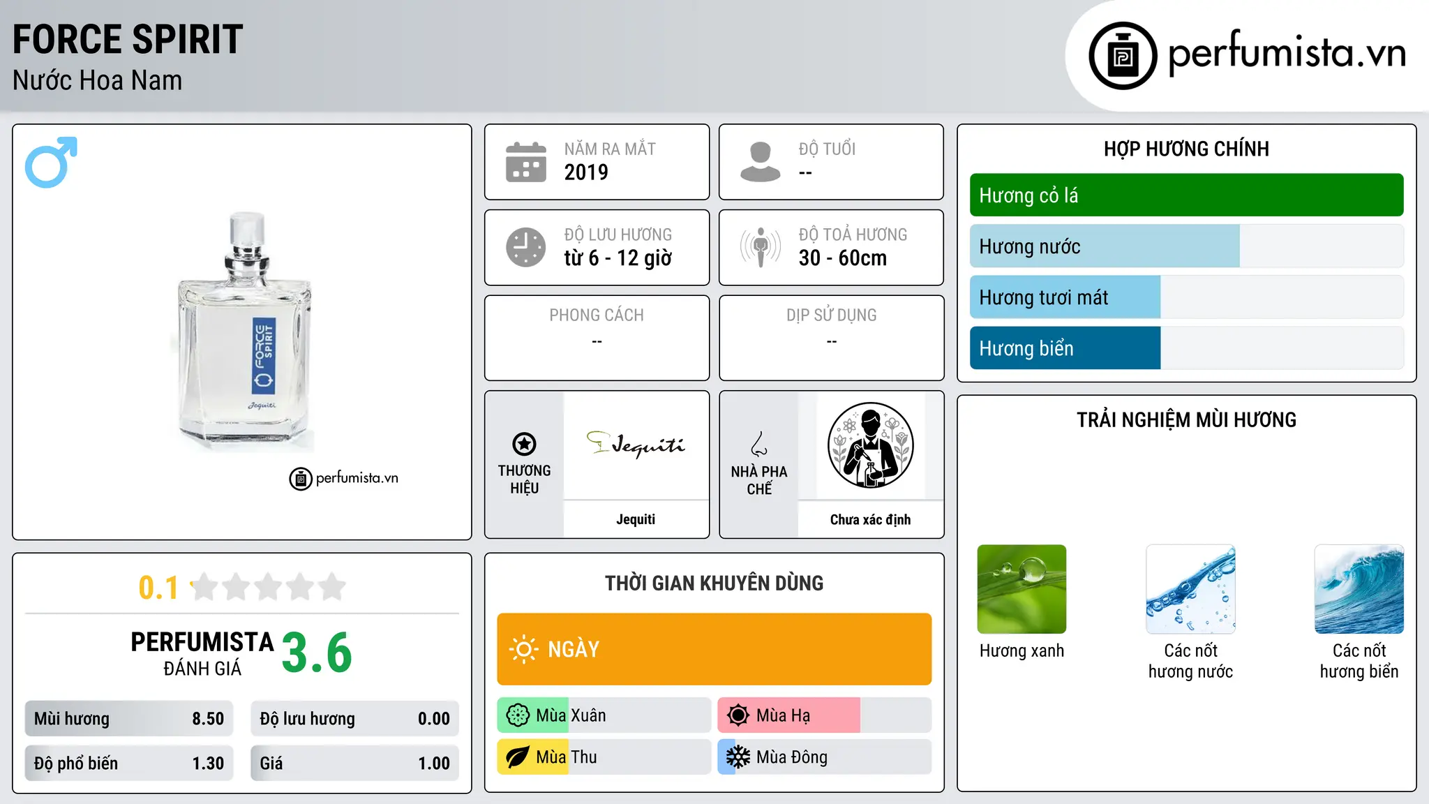This screenshot has height=804, width=1429.
Task: Click the Năm ra mắt label
Action: [610, 149]
